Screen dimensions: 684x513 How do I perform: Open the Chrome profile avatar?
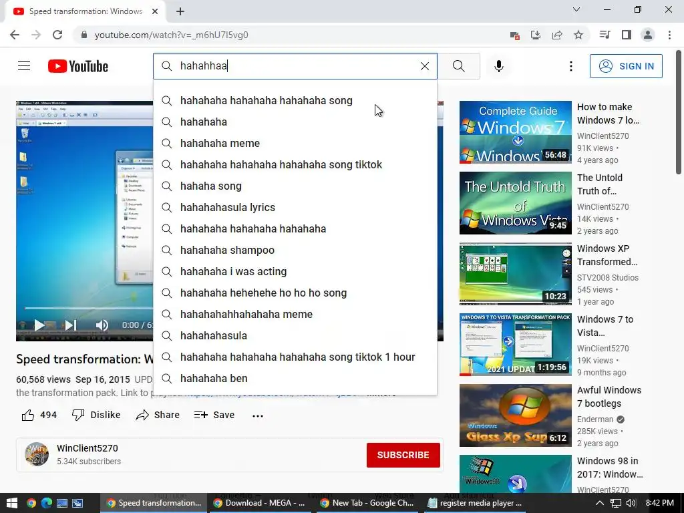pyautogui.click(x=648, y=35)
